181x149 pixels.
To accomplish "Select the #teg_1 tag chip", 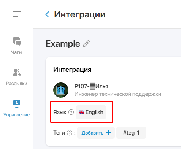I will tap(131, 133).
